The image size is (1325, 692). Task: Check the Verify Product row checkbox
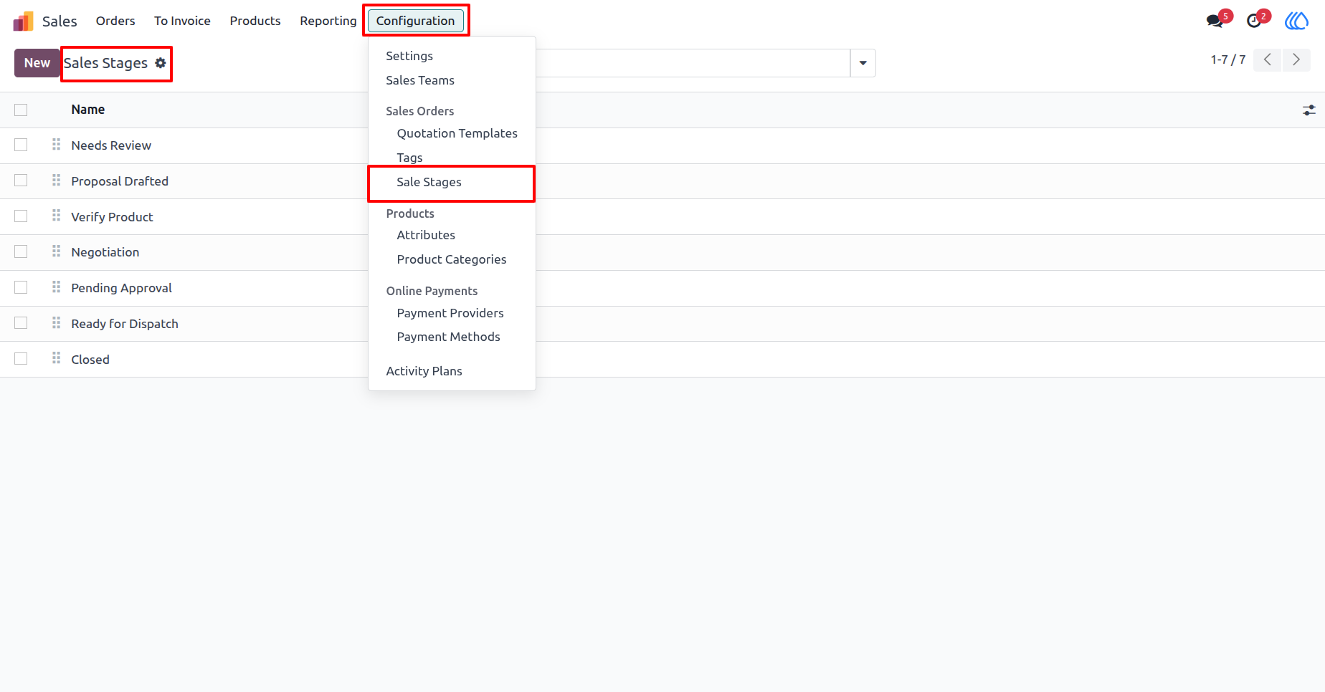(21, 216)
